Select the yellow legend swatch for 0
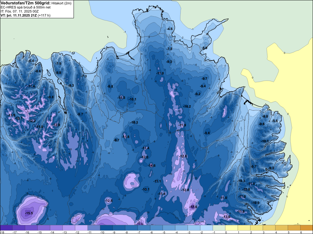Viewport: 313px width, 234px height. point(232,228)
